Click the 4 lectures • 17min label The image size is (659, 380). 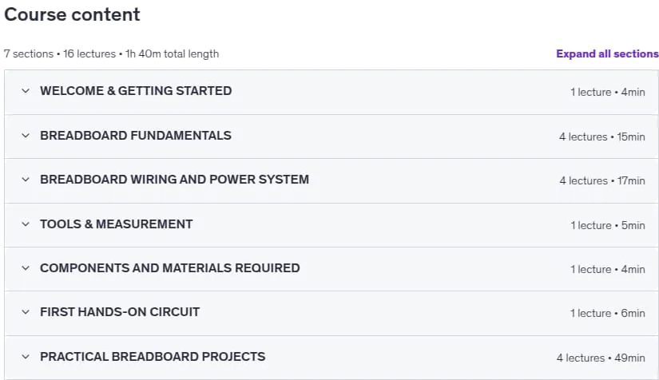[601, 180]
